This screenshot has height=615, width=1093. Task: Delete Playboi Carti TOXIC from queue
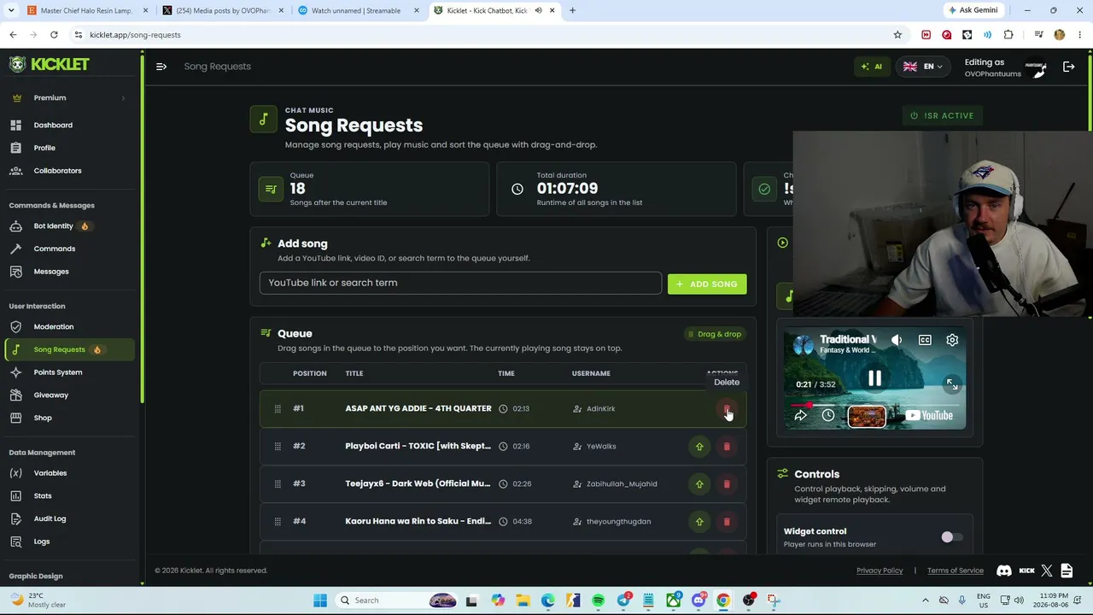727,446
